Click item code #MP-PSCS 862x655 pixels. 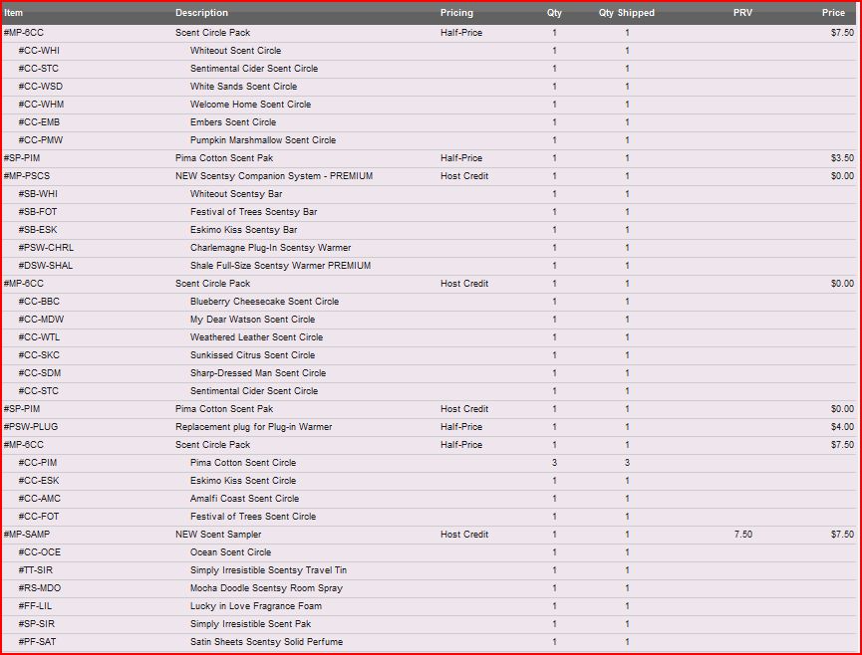point(27,175)
